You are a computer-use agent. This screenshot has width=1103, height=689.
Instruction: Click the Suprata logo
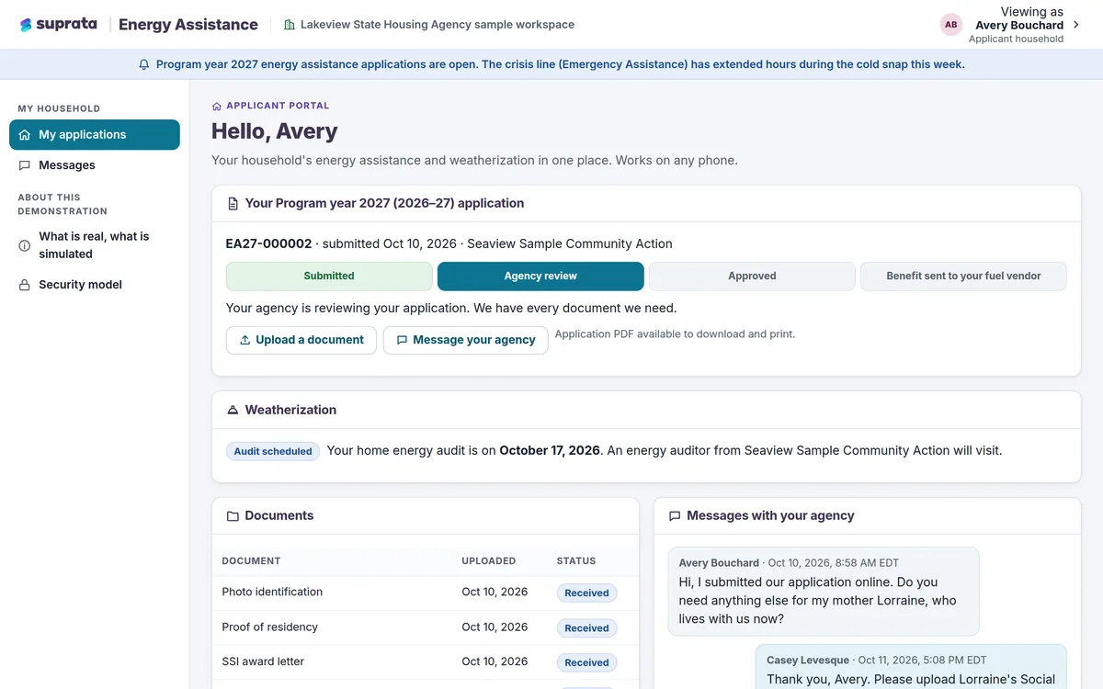click(x=58, y=25)
